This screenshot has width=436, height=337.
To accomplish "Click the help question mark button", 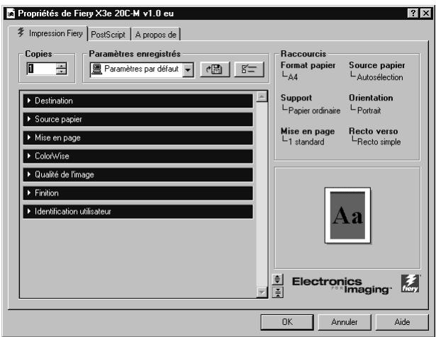I will pos(413,13).
